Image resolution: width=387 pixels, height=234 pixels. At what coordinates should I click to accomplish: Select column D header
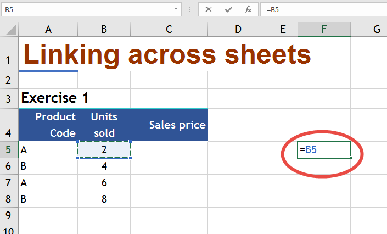click(238, 30)
